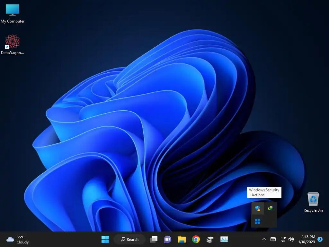The height and width of the screenshot is (247, 329).
Task: Open the Windows Start menu
Action: 105,239
